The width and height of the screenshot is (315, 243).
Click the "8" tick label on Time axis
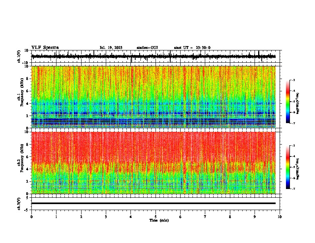pyautogui.click(x=230, y=217)
